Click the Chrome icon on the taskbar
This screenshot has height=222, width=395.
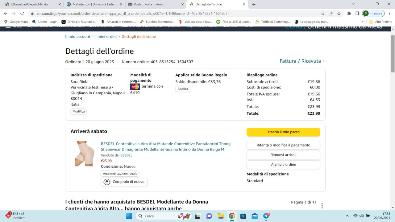coord(232,216)
